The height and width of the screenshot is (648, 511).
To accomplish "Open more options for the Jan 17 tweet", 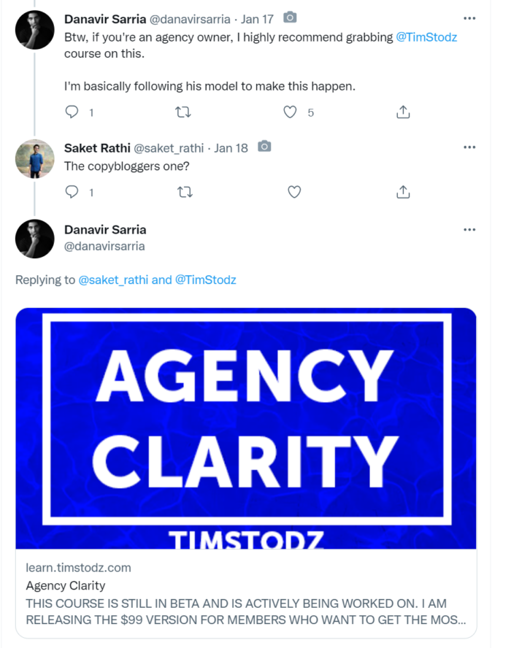I will click(469, 18).
